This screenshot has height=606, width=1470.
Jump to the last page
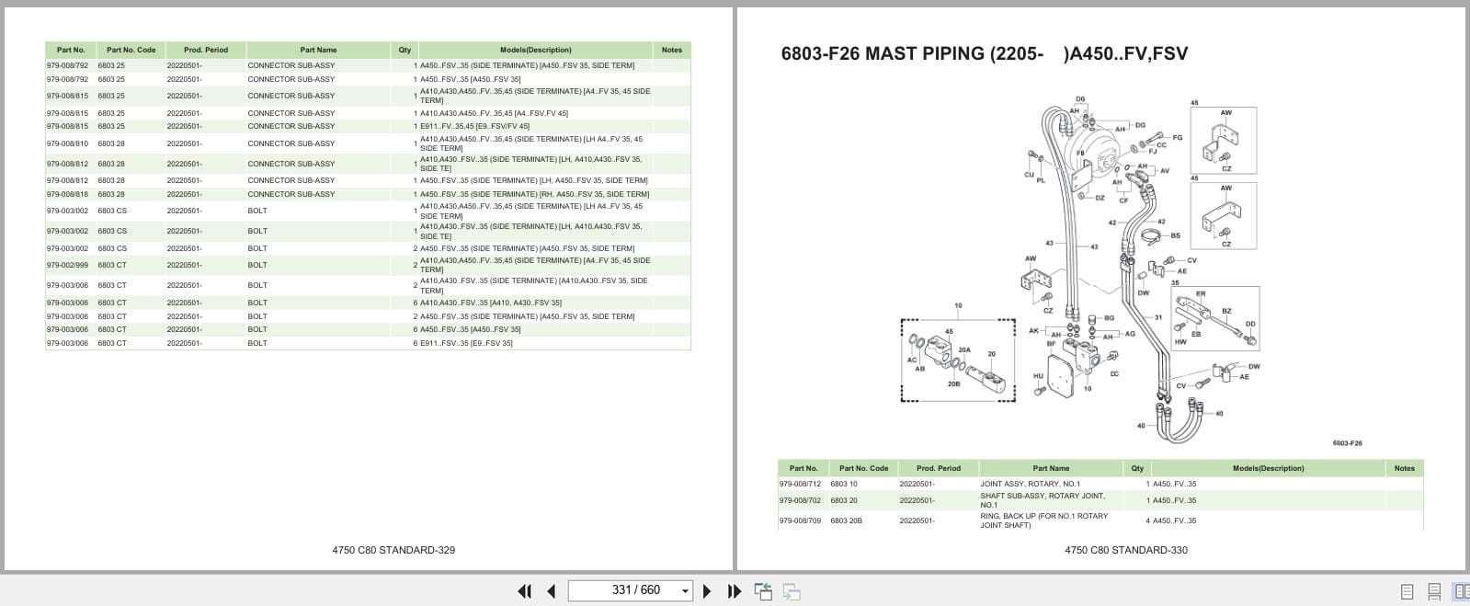point(735,591)
